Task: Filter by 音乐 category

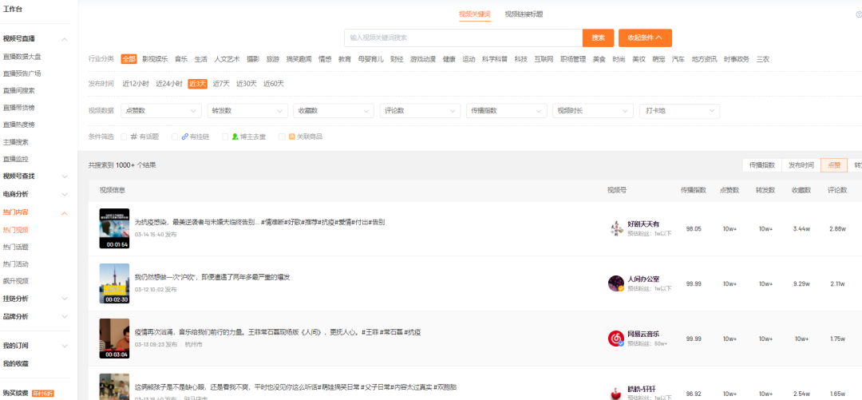Action: (x=181, y=59)
